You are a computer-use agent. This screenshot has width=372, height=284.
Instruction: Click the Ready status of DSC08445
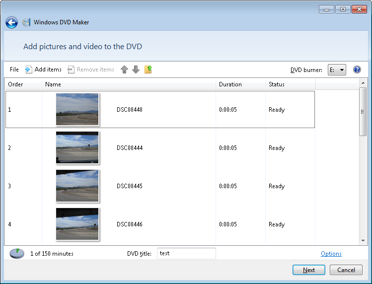(277, 186)
